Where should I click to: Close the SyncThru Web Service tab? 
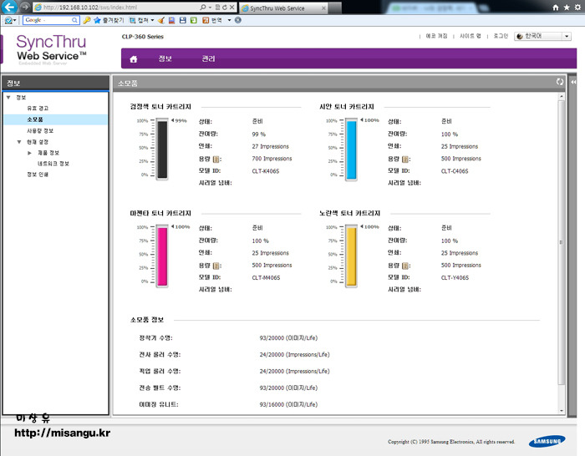tap(323, 8)
